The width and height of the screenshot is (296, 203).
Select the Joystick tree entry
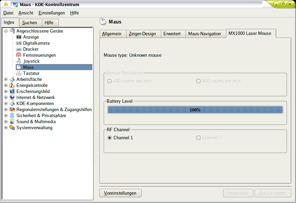point(31,61)
